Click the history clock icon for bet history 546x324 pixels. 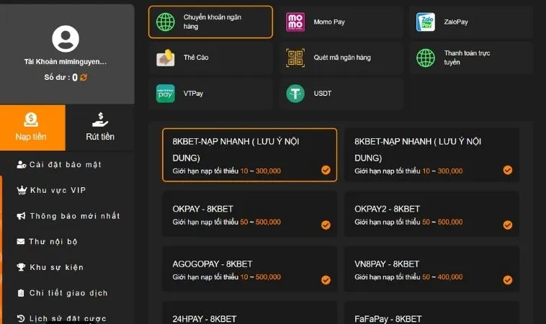pyautogui.click(x=21, y=318)
